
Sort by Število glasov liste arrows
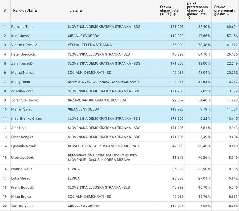tap(175, 14)
